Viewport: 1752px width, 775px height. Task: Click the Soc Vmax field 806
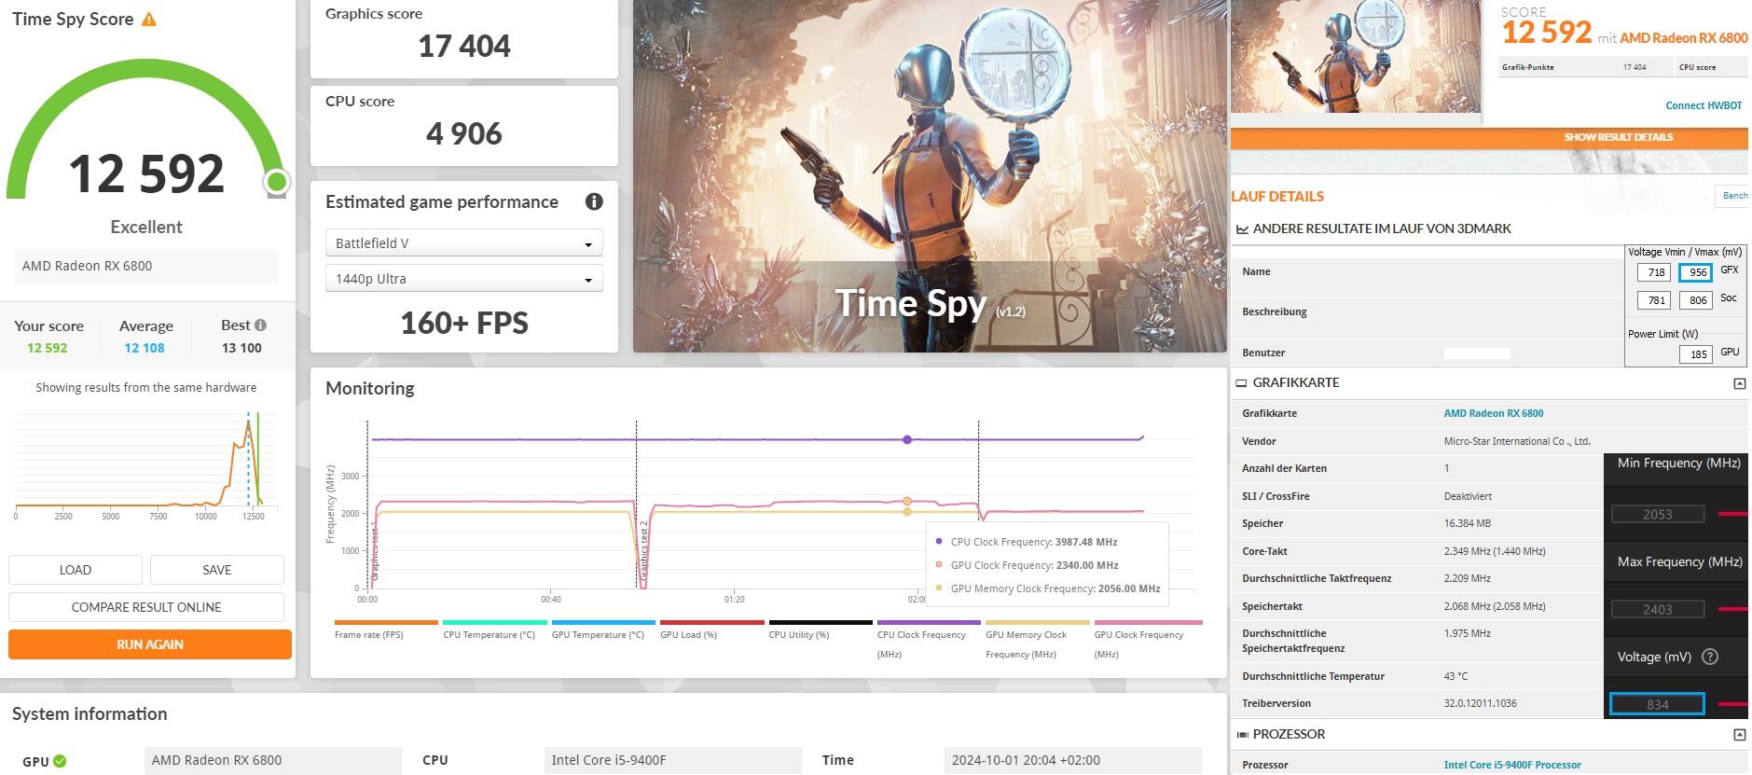coord(1694,300)
